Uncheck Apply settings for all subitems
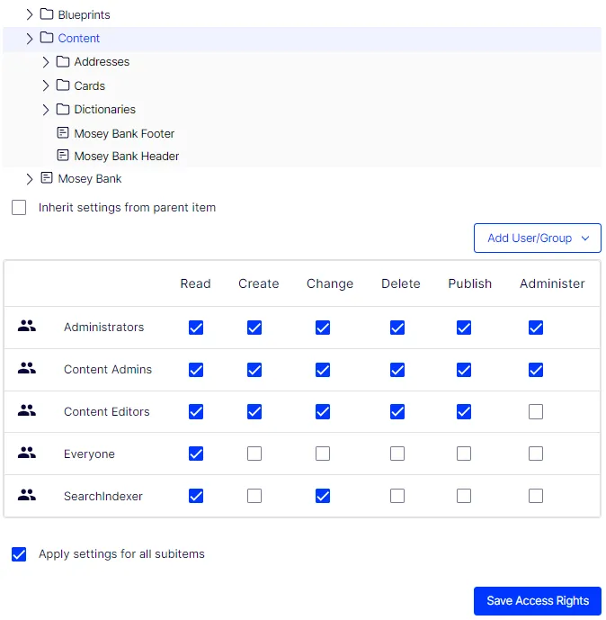606x620 pixels. click(19, 554)
